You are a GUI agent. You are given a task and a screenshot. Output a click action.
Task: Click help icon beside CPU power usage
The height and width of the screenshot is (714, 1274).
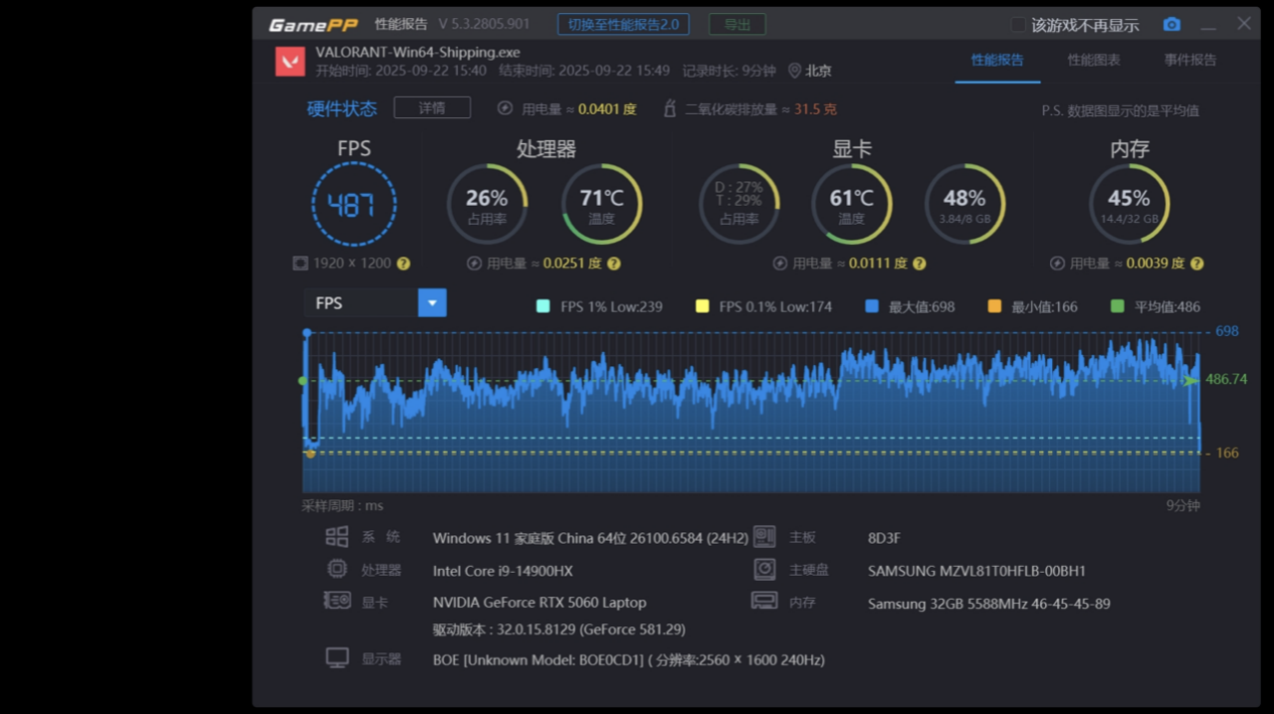coord(614,264)
